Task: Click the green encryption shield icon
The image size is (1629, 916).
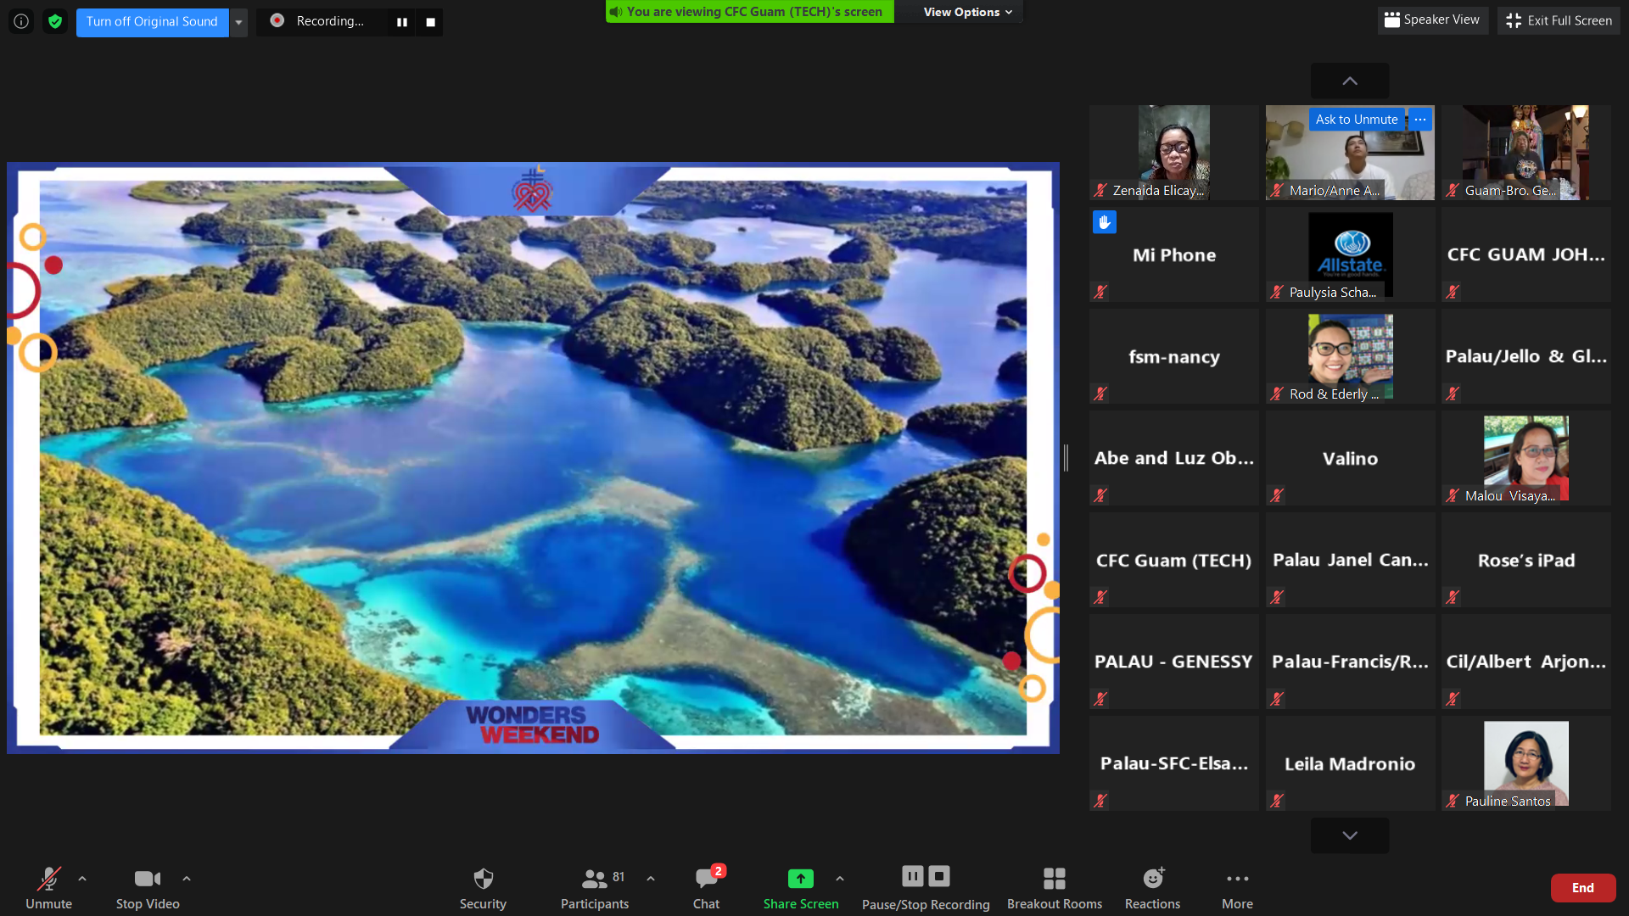Action: pos(55,21)
